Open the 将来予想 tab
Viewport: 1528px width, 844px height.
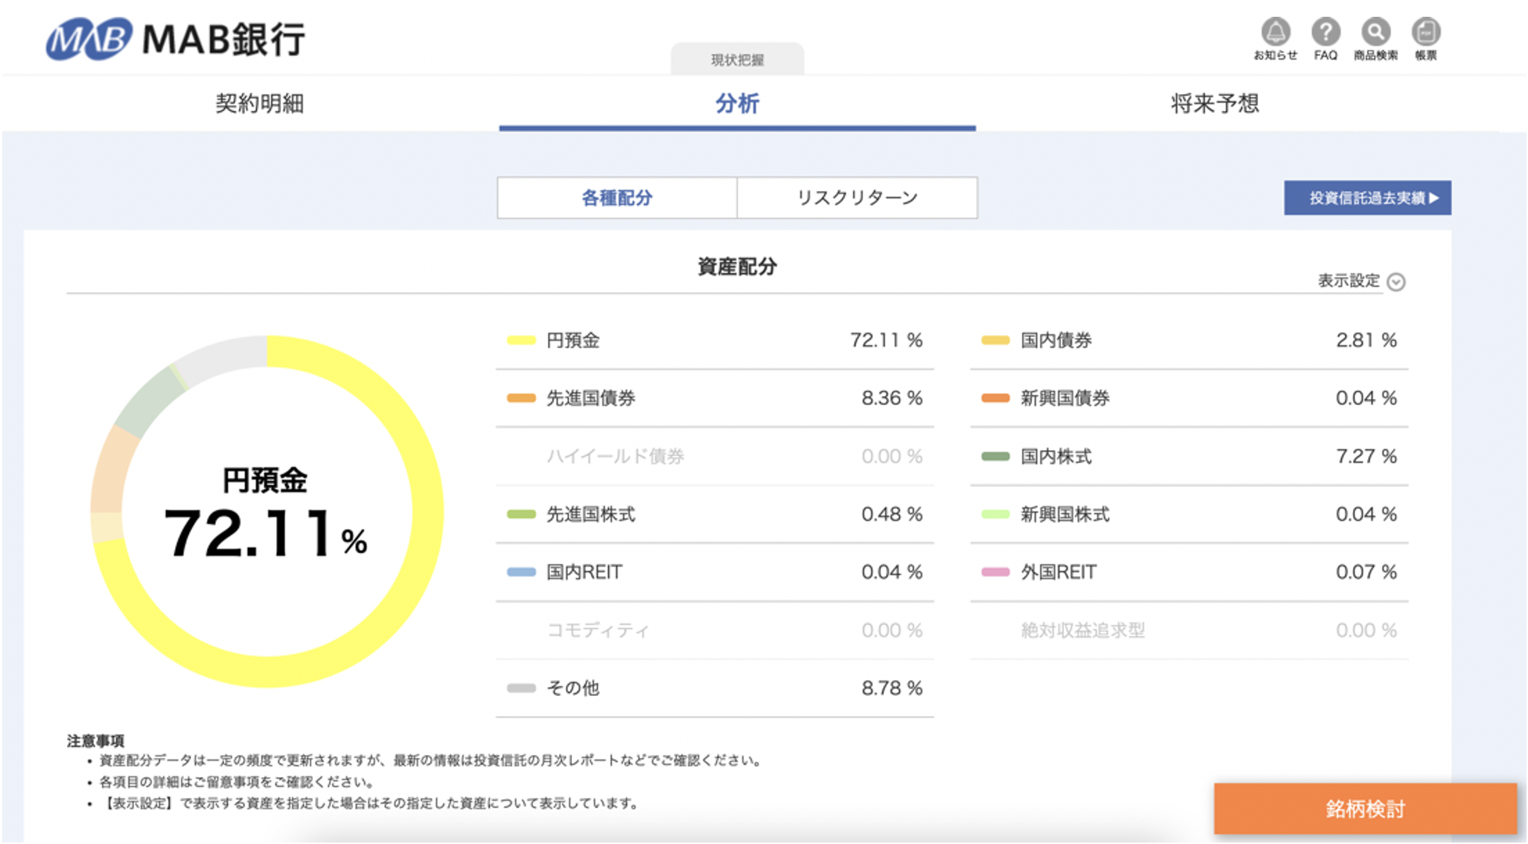click(x=1214, y=104)
